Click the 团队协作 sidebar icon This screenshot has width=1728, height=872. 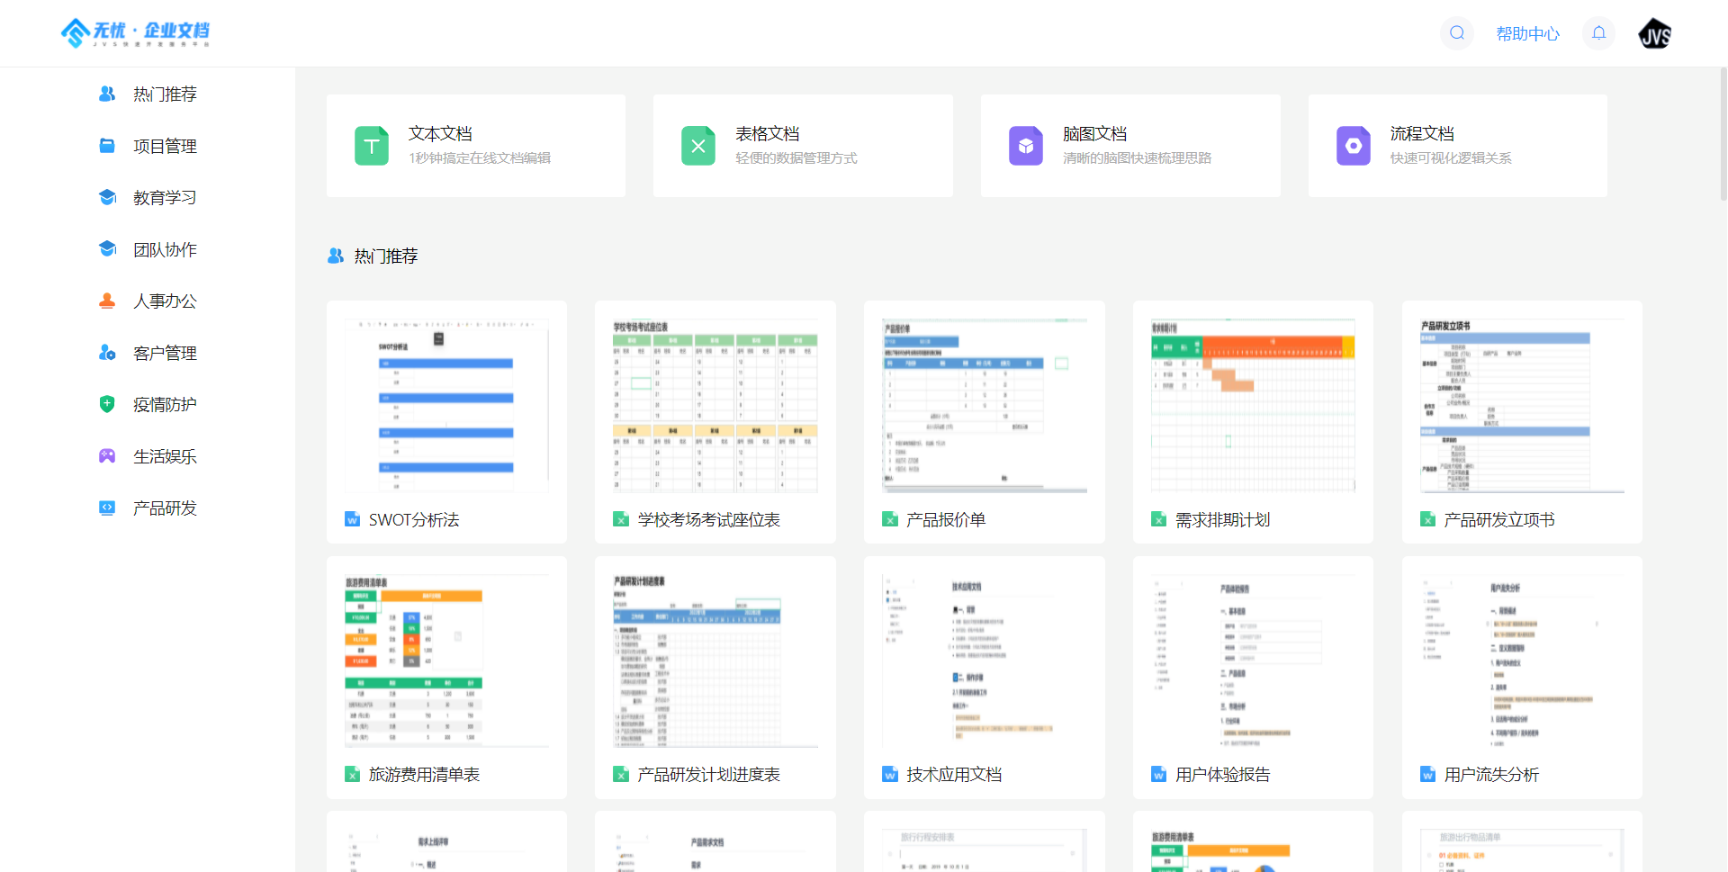107,249
